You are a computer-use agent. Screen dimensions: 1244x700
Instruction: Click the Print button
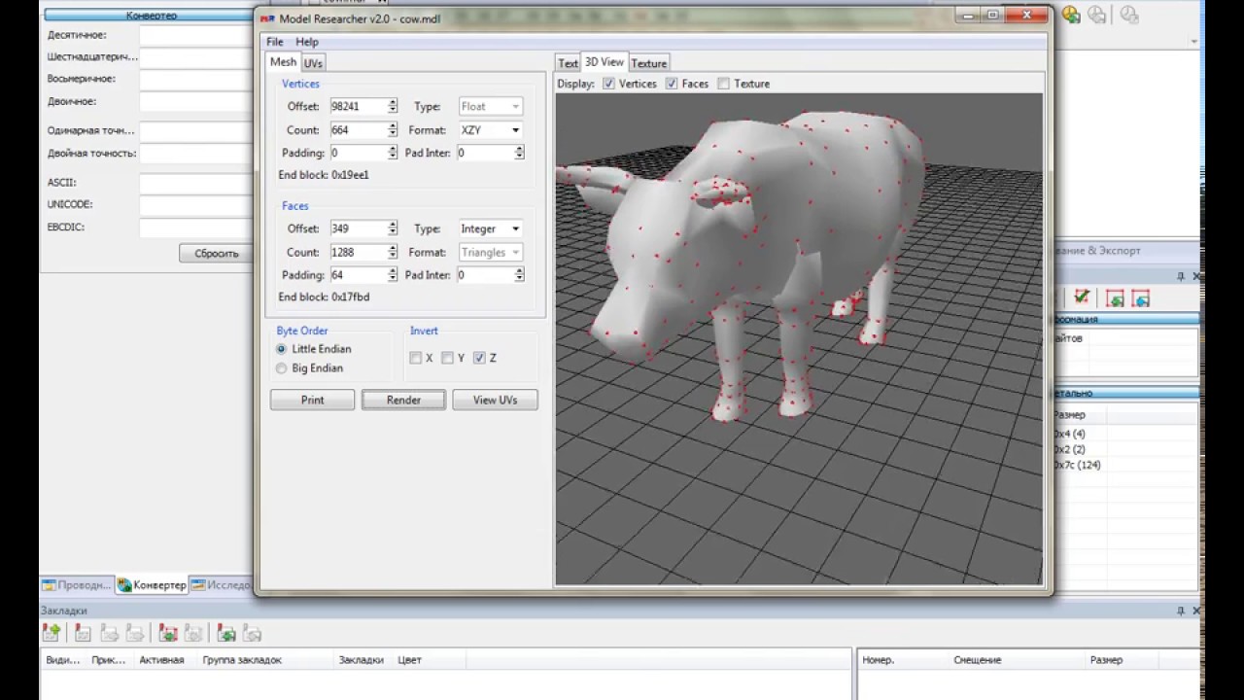[x=312, y=400]
